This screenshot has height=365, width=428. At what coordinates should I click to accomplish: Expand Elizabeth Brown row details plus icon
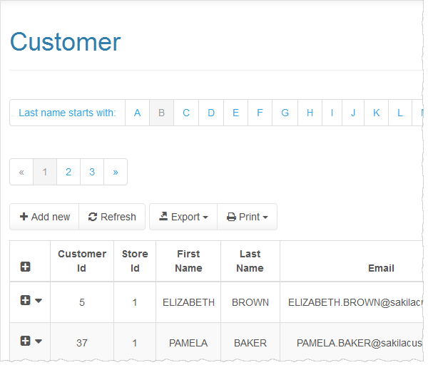click(x=25, y=301)
